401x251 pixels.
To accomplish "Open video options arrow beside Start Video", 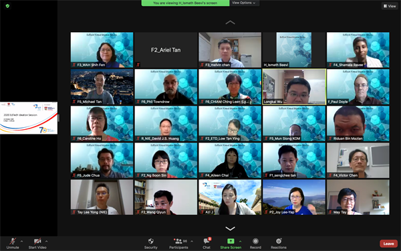I will click(x=46, y=241).
